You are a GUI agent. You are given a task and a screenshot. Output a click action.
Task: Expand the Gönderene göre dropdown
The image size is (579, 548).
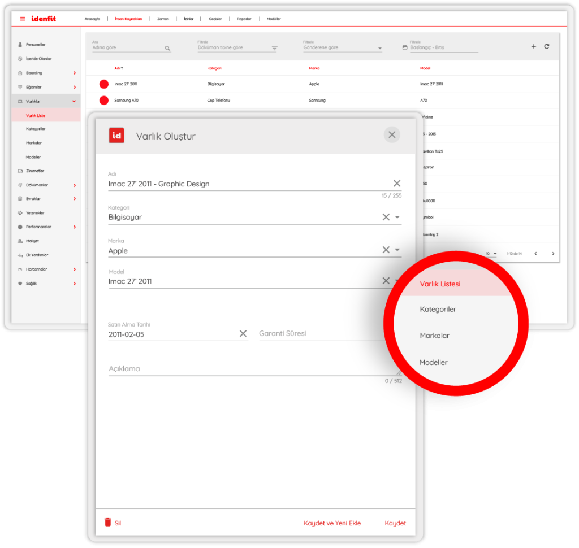coord(380,48)
